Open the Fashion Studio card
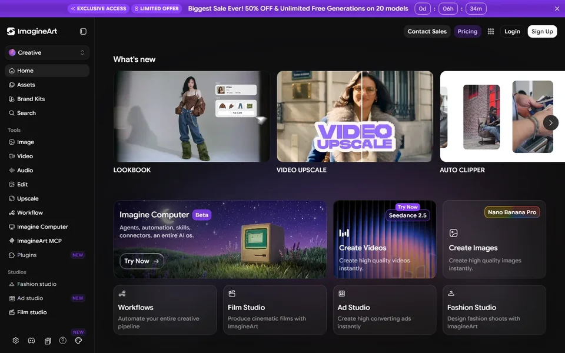The height and width of the screenshot is (353, 565). click(494, 310)
